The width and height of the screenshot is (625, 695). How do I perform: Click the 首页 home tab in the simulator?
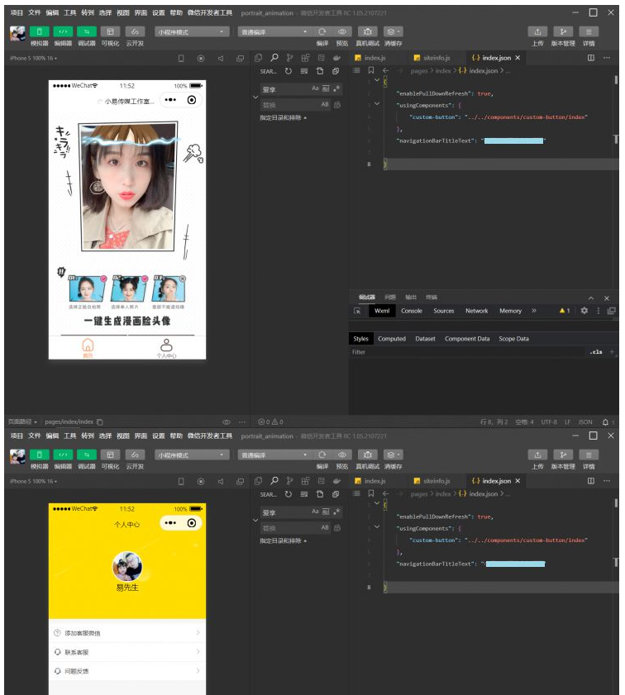pos(88,348)
